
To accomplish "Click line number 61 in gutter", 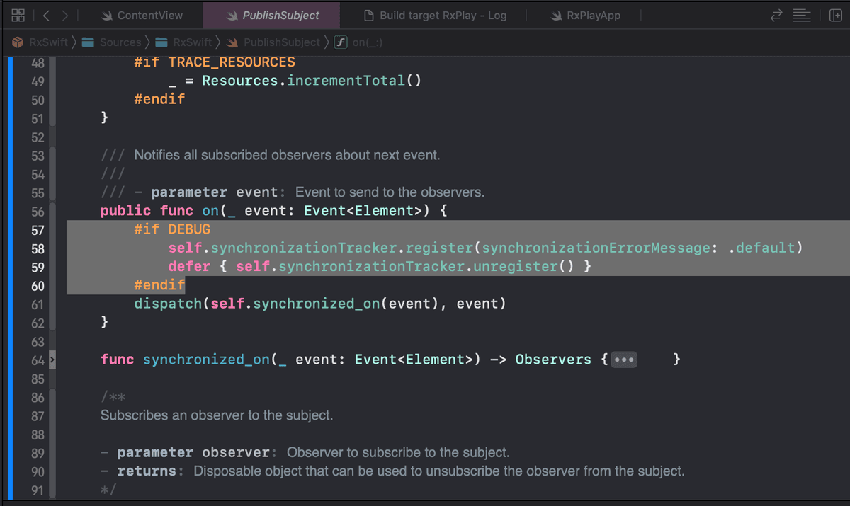I will (x=38, y=305).
